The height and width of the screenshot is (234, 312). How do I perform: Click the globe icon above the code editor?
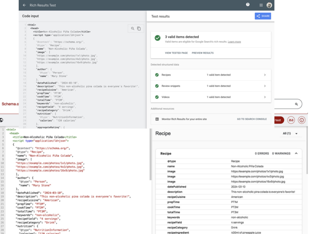[1, 120]
